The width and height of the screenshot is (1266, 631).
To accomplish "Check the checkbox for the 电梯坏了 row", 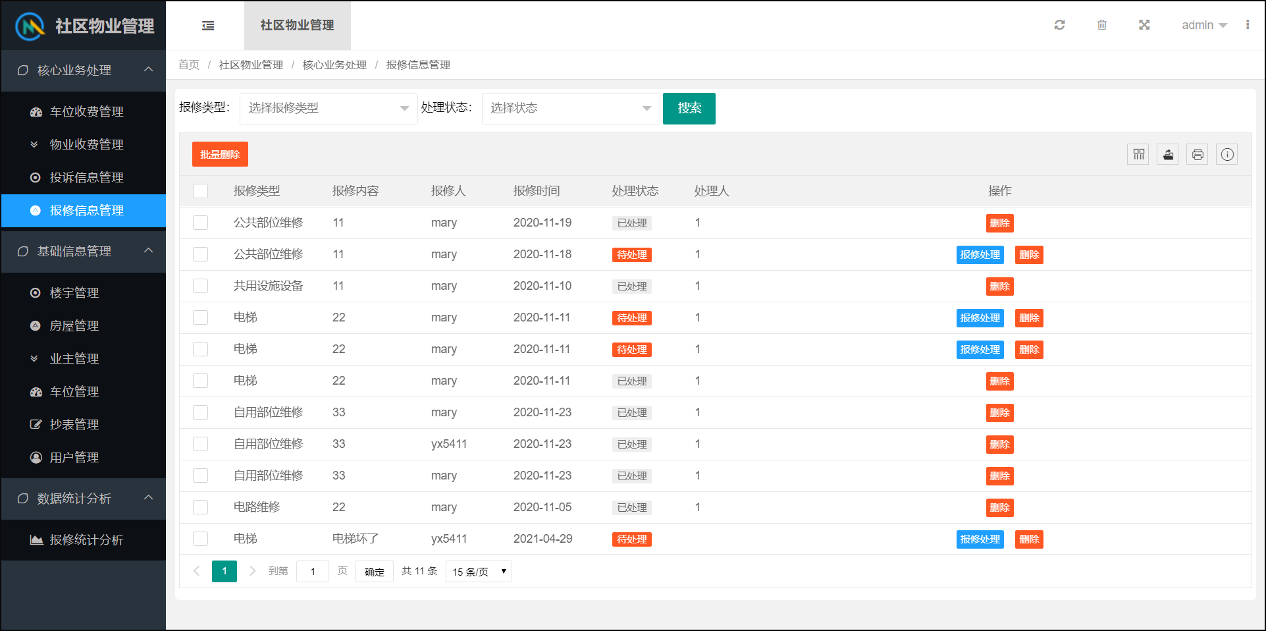I will point(200,538).
